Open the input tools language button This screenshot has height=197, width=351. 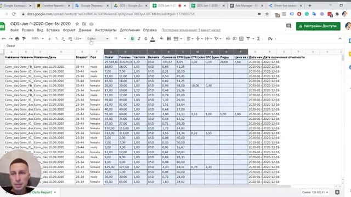click(x=270, y=39)
